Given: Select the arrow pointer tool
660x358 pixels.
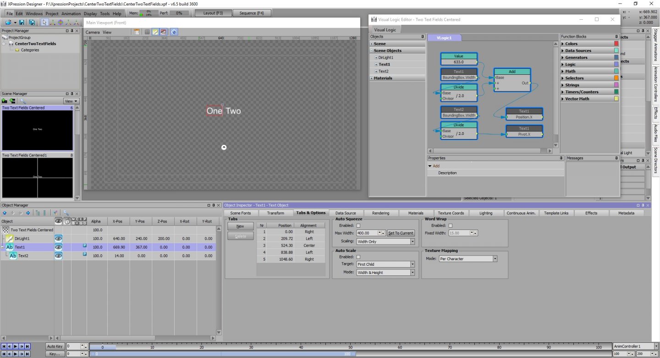Looking at the screenshot, I should 44,22.
